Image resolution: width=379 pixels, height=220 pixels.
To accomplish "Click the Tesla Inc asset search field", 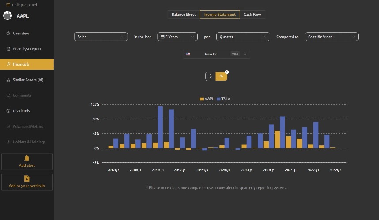I will pyautogui.click(x=216, y=54).
